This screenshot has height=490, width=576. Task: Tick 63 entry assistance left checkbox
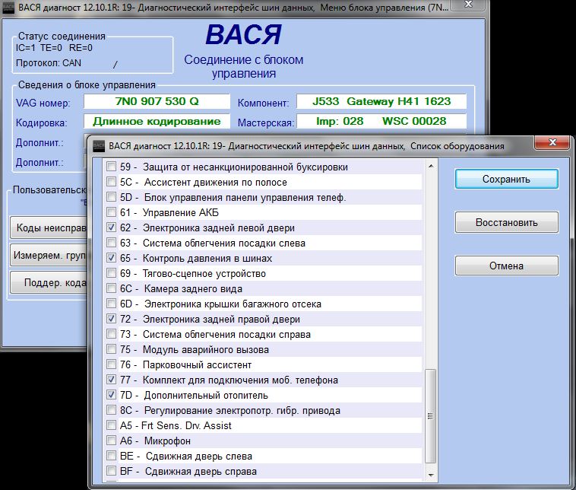click(111, 243)
